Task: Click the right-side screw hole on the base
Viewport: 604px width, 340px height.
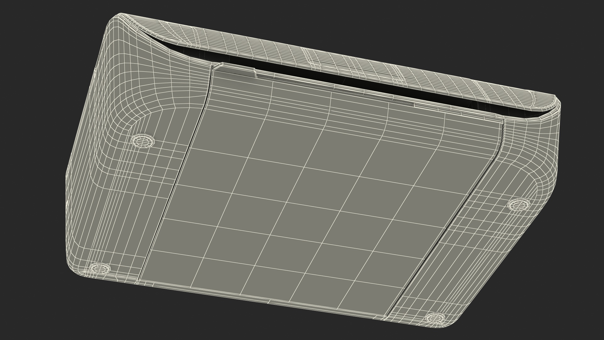Action: 519,205
